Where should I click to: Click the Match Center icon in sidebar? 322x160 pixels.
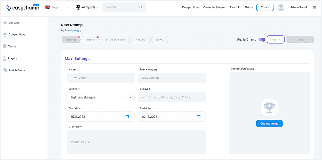point(5,70)
